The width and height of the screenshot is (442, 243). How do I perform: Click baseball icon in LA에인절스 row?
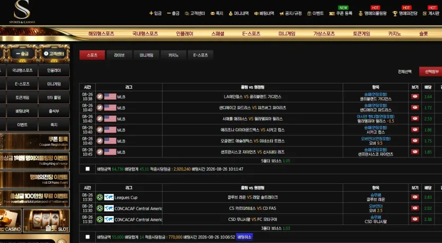pyautogui.click(x=100, y=97)
